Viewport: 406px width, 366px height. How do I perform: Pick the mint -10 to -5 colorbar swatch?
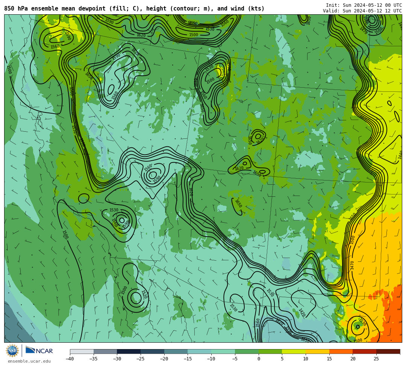pos(223,351)
